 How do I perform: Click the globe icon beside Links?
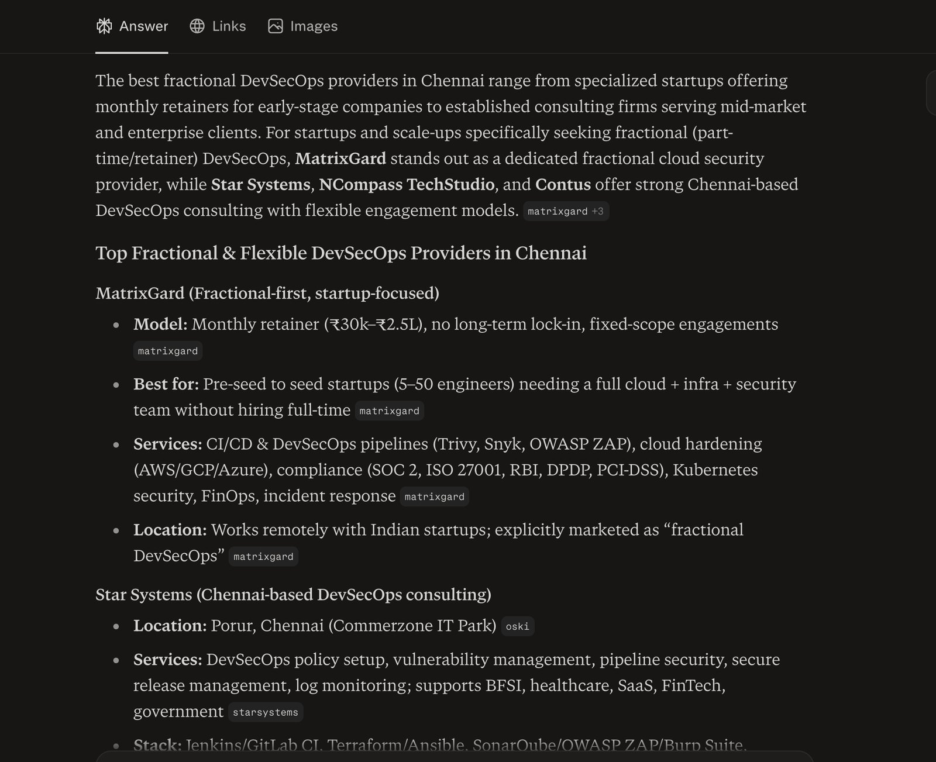(197, 26)
